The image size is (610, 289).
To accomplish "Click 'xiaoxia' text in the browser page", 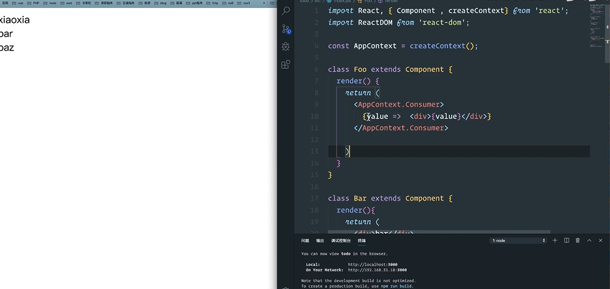I will click(x=15, y=20).
